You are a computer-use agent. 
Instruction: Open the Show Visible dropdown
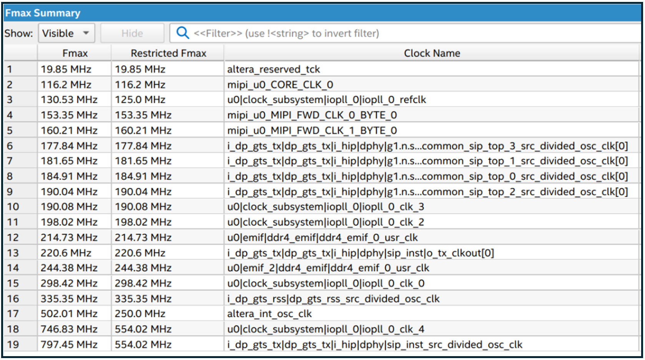point(65,33)
